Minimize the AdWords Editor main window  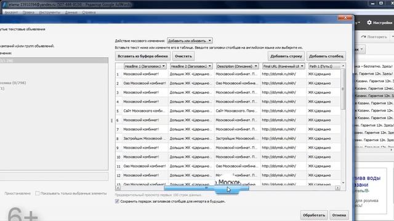click(372, 4)
